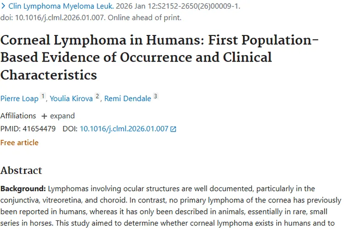Open author Pierre Loap's link
The image size is (345, 230).
pos(19,98)
